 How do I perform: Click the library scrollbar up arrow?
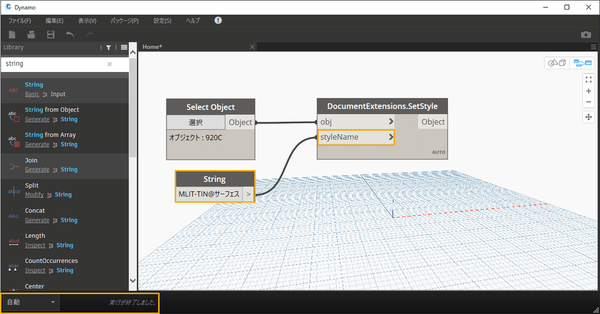coord(133,52)
